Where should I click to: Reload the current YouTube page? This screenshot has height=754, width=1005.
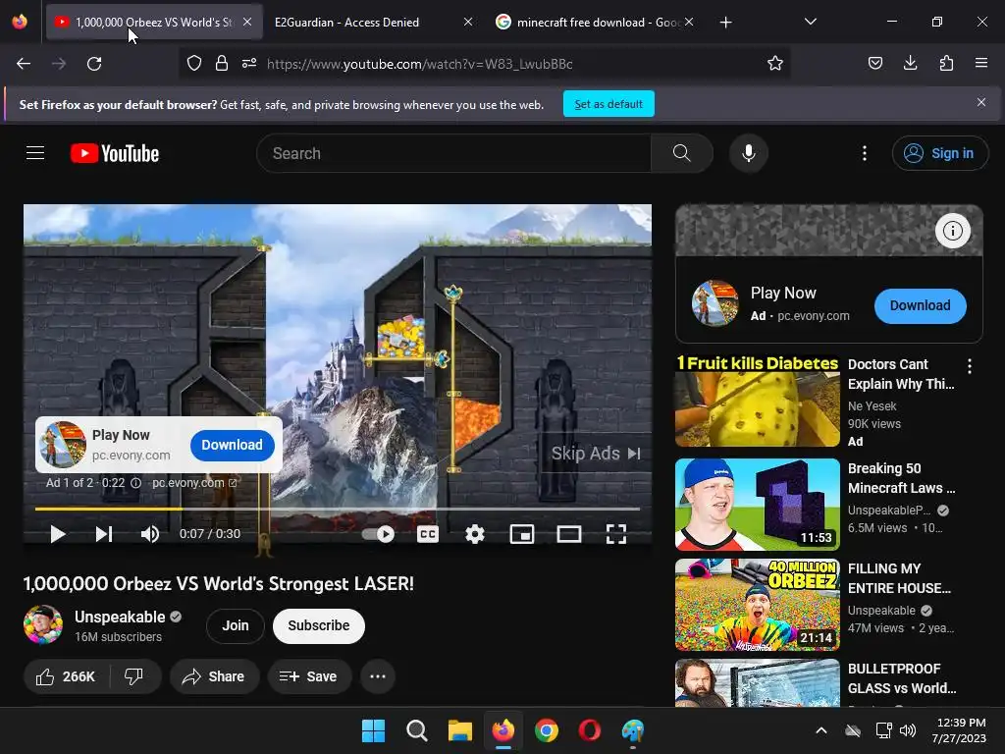pos(94,64)
